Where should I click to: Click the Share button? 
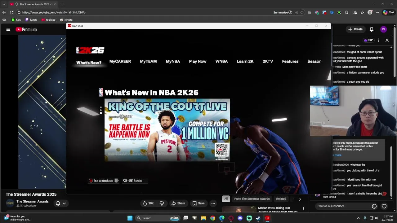click(x=178, y=203)
